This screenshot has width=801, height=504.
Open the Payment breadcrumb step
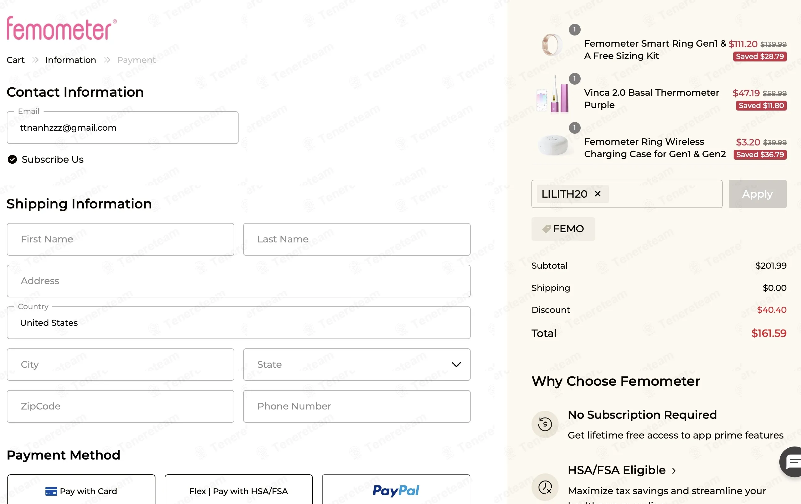tap(136, 60)
